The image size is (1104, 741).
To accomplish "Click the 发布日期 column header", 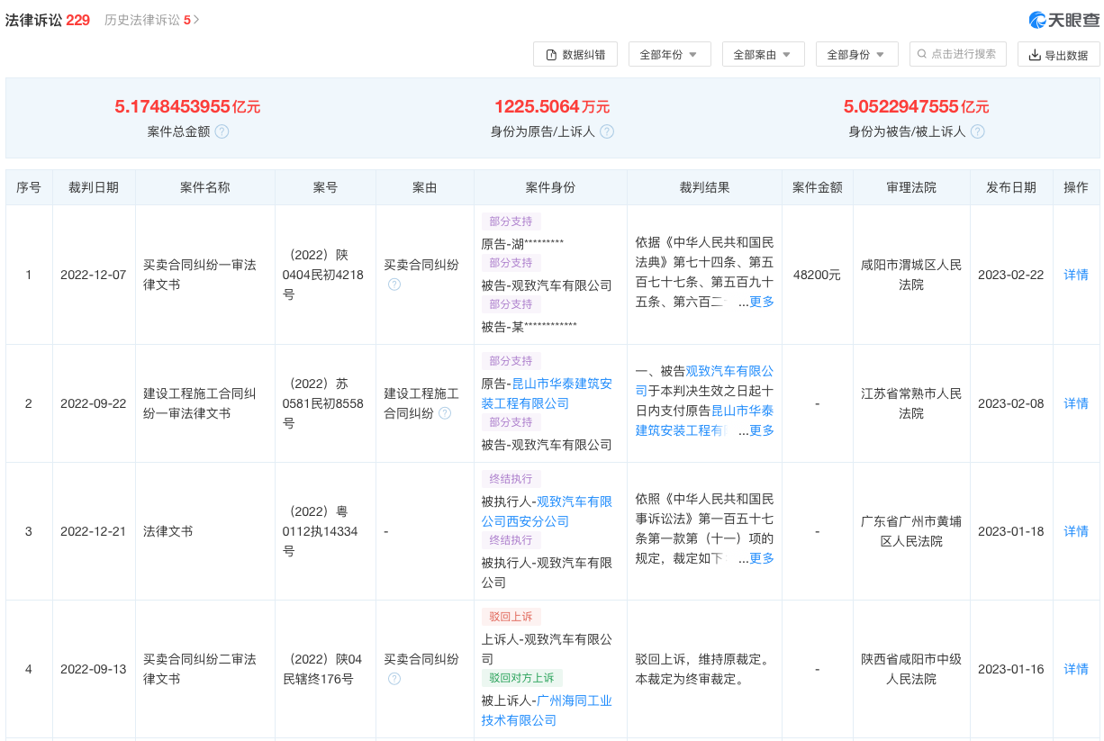I will tap(1011, 187).
